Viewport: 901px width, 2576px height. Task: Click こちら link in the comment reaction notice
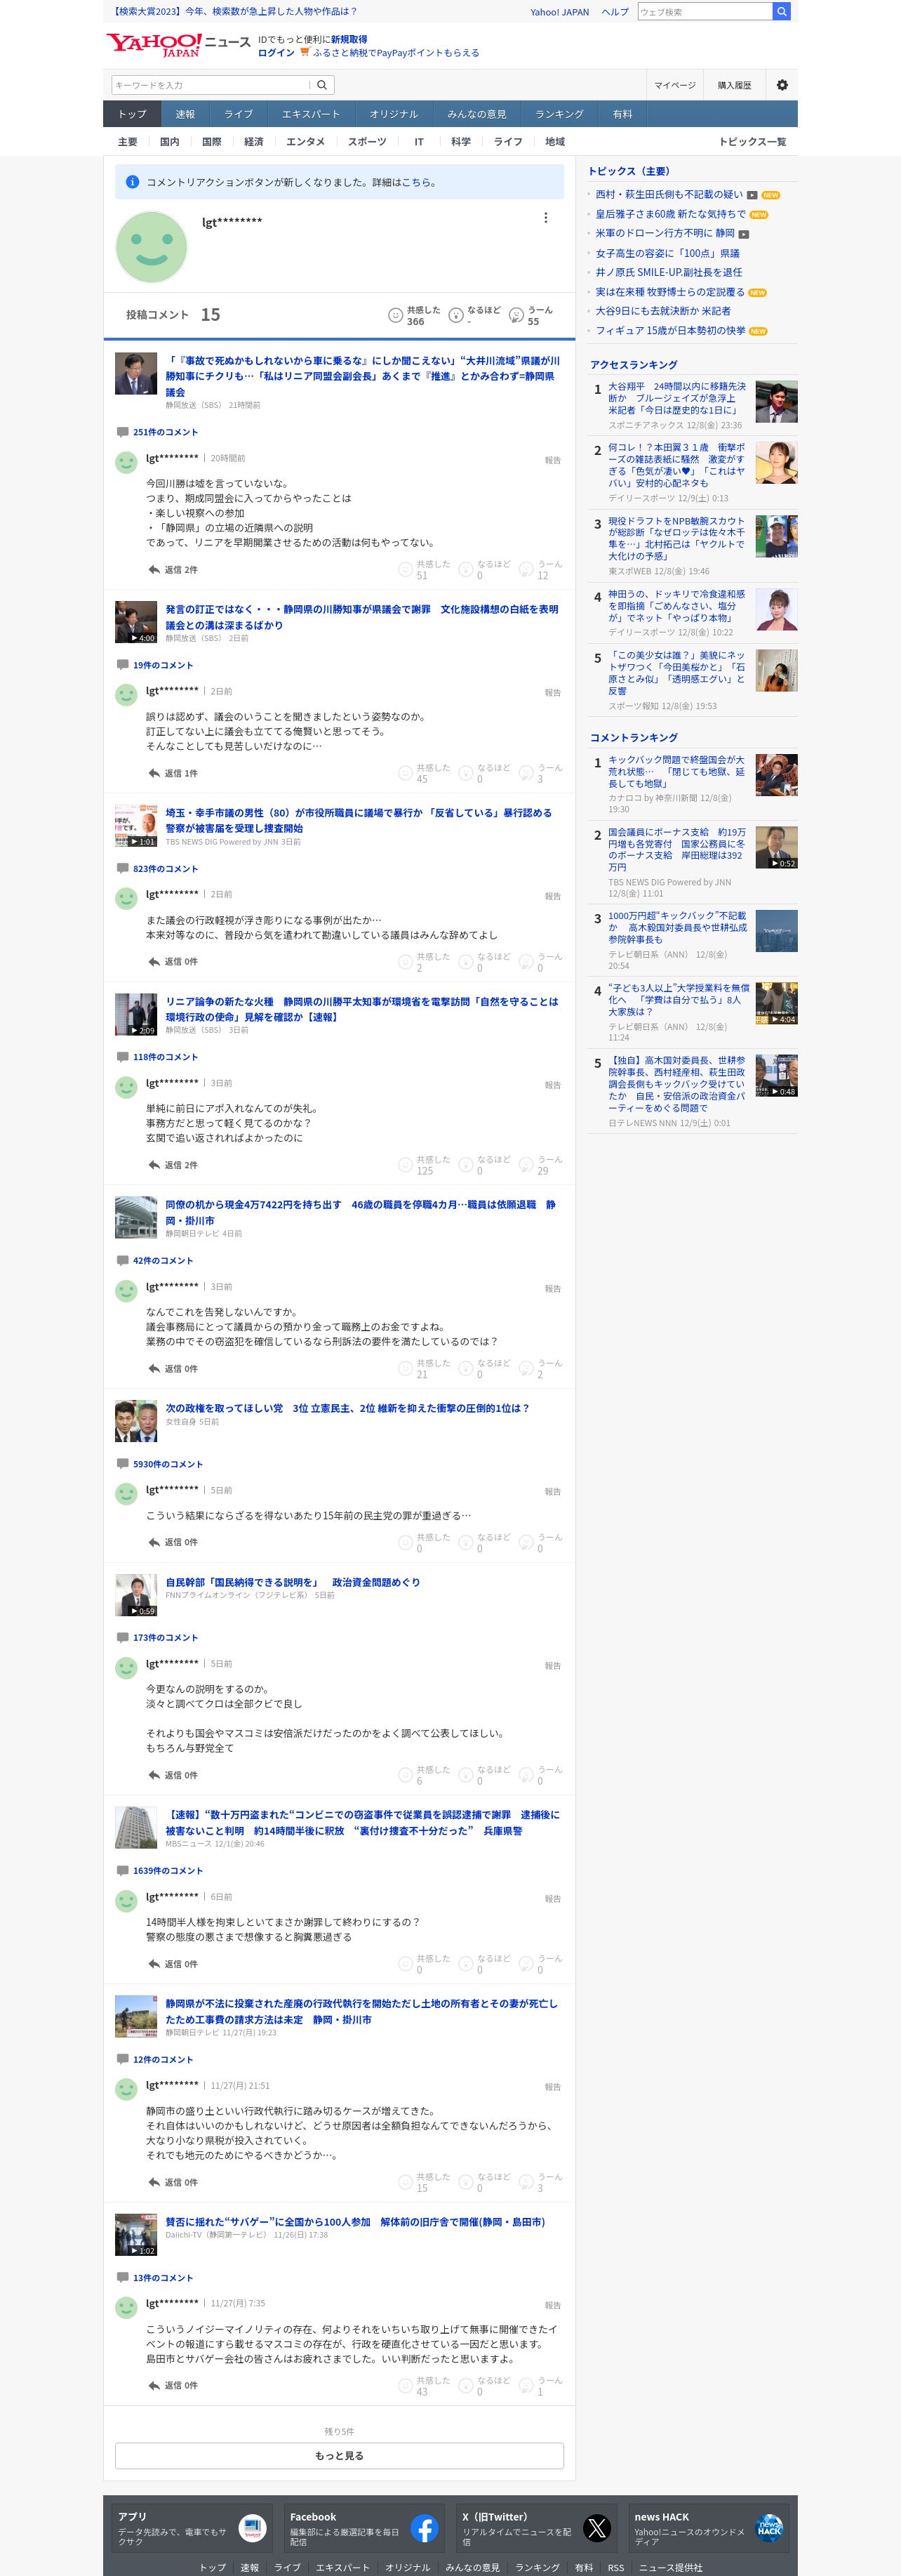416,183
